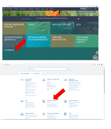
Task: Open the hamburger menu in the ministry site header
Action: (4, 9)
